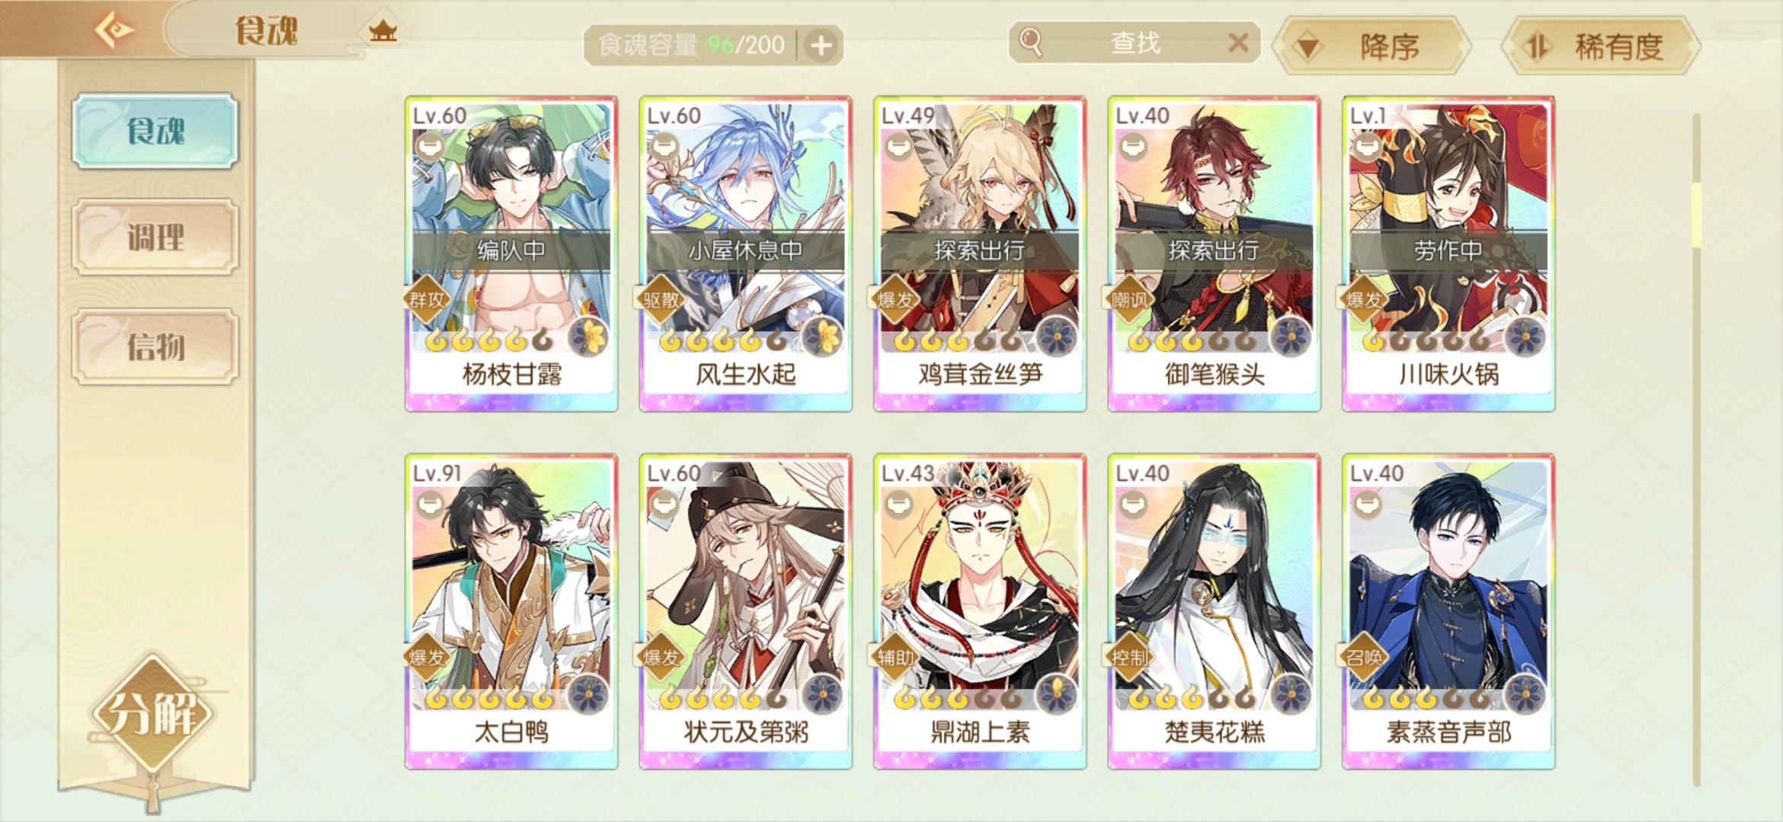Tap the plus icon to expand 食魂容量
The image size is (1783, 822).
821,46
